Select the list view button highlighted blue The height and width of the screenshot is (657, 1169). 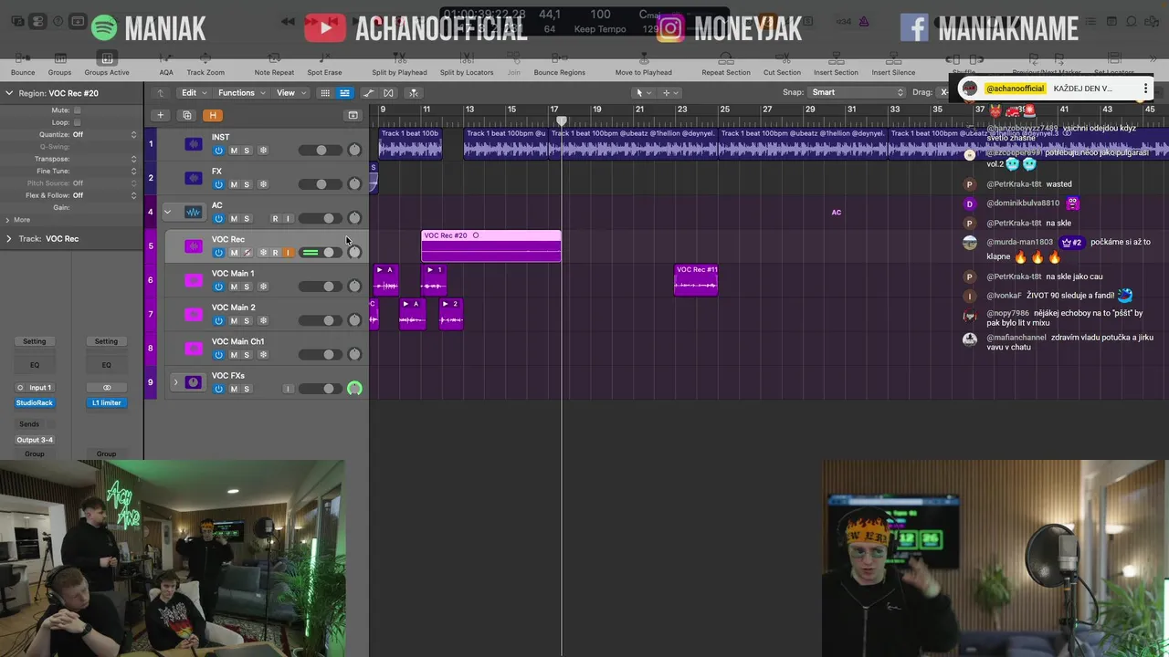click(x=344, y=93)
